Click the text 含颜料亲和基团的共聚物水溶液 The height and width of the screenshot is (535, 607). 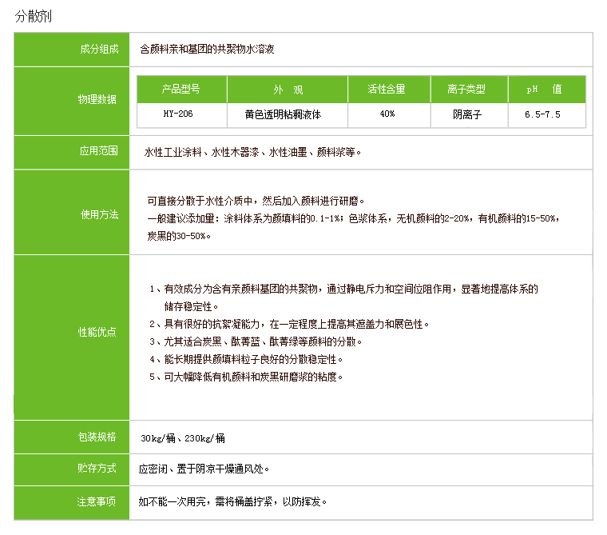207,50
